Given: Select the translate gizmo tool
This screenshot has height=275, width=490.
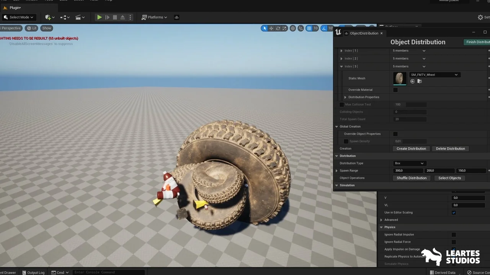Looking at the screenshot, I should click(x=271, y=28).
